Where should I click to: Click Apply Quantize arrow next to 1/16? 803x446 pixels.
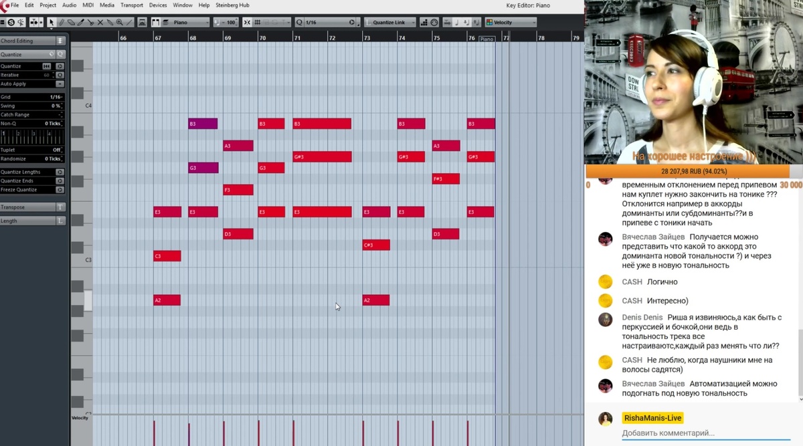click(x=352, y=22)
